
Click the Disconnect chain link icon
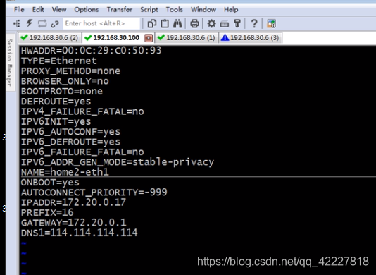click(55, 24)
